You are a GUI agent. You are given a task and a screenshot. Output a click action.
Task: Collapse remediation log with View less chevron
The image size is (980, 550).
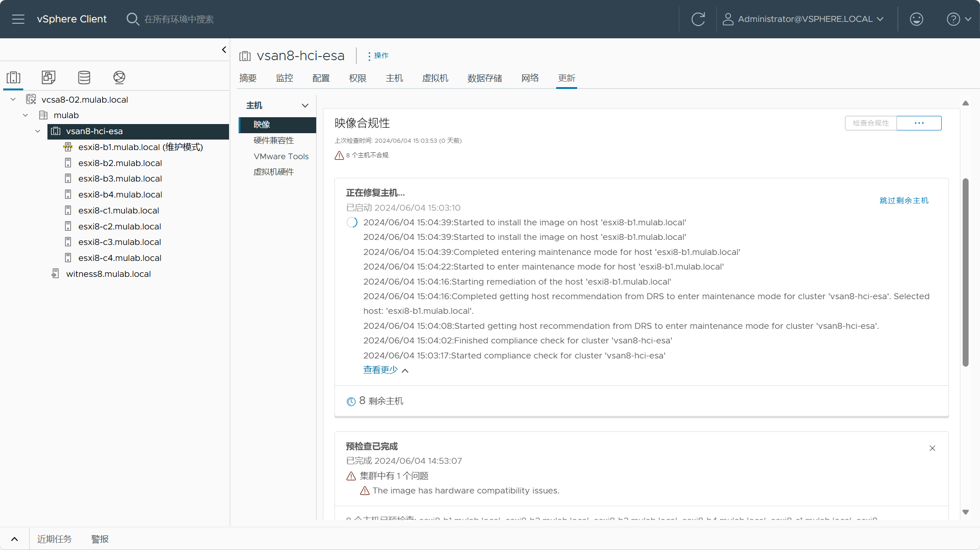(405, 370)
